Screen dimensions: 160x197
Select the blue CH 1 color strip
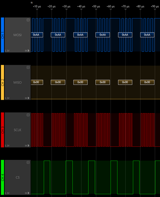pyautogui.click(x=2, y=35)
